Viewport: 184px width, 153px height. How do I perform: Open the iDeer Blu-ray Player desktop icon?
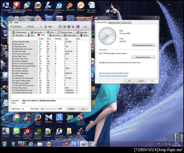59,7
